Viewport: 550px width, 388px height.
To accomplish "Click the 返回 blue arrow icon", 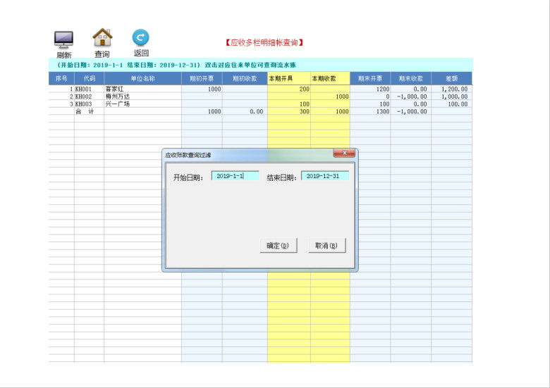I will click(x=140, y=37).
